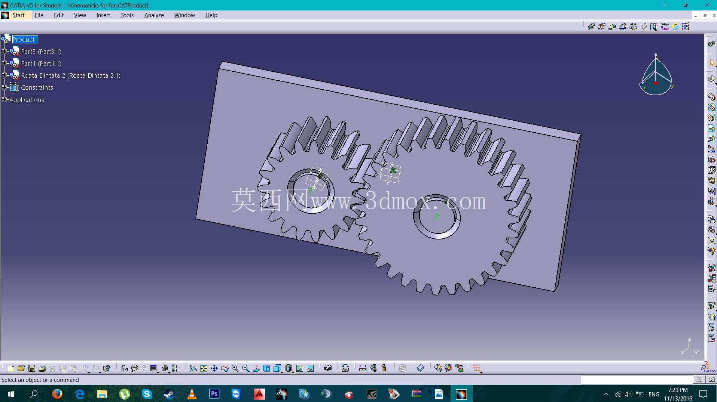This screenshot has height=402, width=717.
Task: Click the Offset Constraint icon
Action: tap(612, 27)
